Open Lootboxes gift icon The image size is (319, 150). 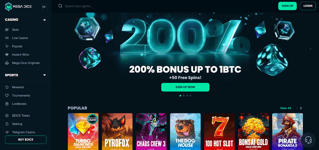pos(7,104)
